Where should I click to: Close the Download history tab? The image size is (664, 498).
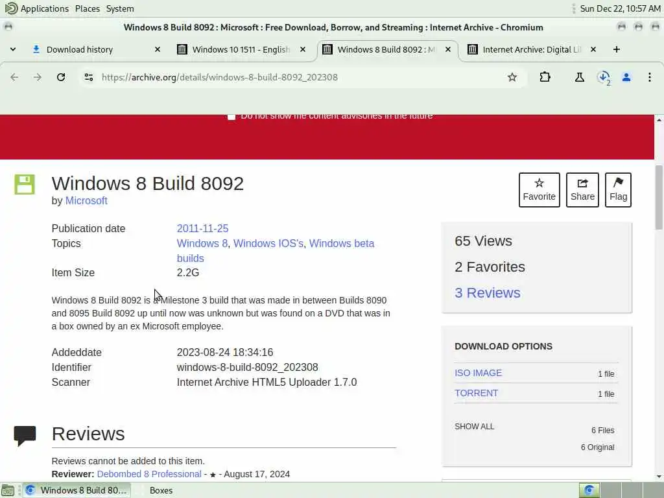pyautogui.click(x=158, y=49)
